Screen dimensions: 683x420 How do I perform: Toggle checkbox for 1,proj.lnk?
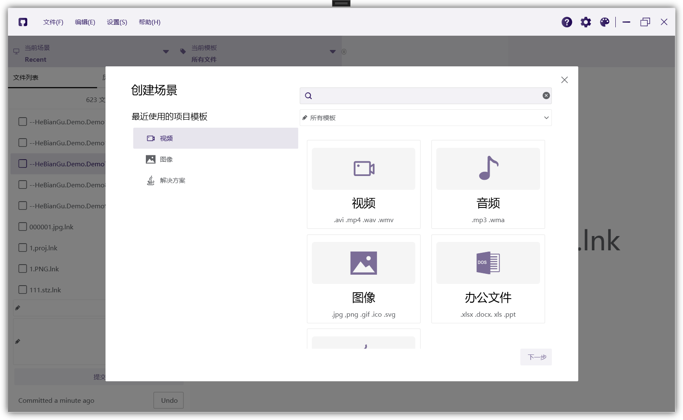[x=23, y=248]
